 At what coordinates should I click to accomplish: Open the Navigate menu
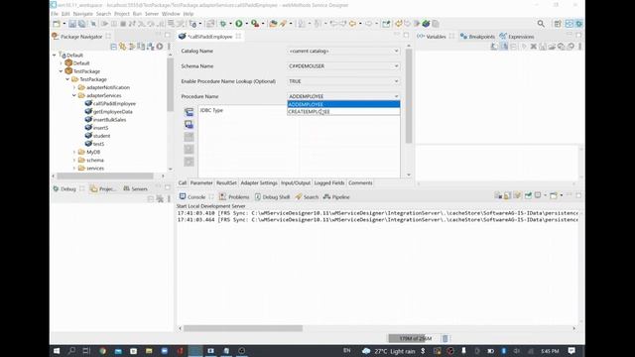click(x=82, y=14)
